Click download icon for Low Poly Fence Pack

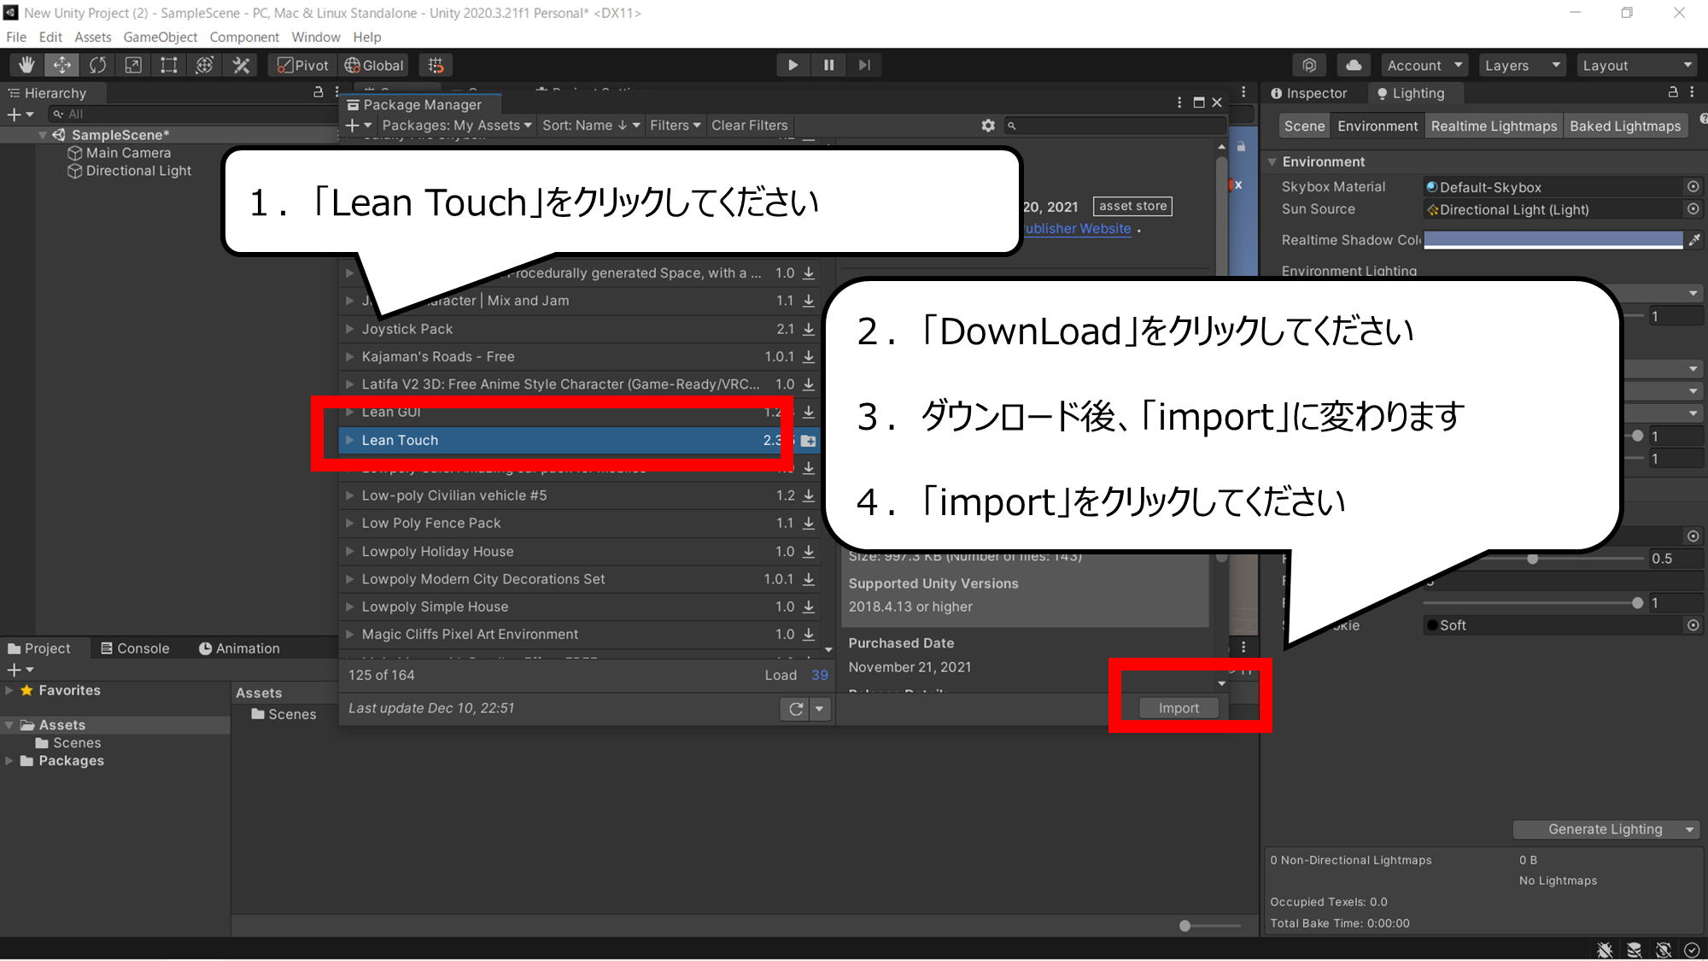click(809, 523)
